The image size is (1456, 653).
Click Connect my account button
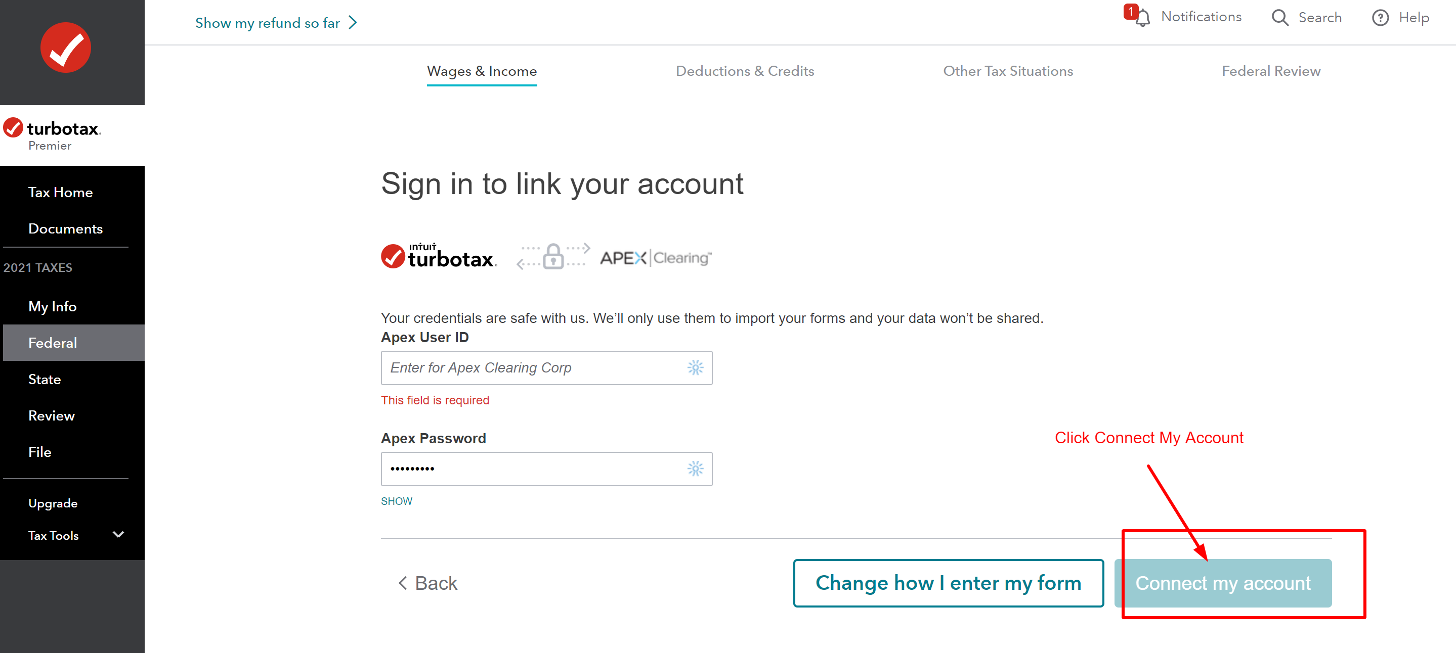click(1223, 583)
